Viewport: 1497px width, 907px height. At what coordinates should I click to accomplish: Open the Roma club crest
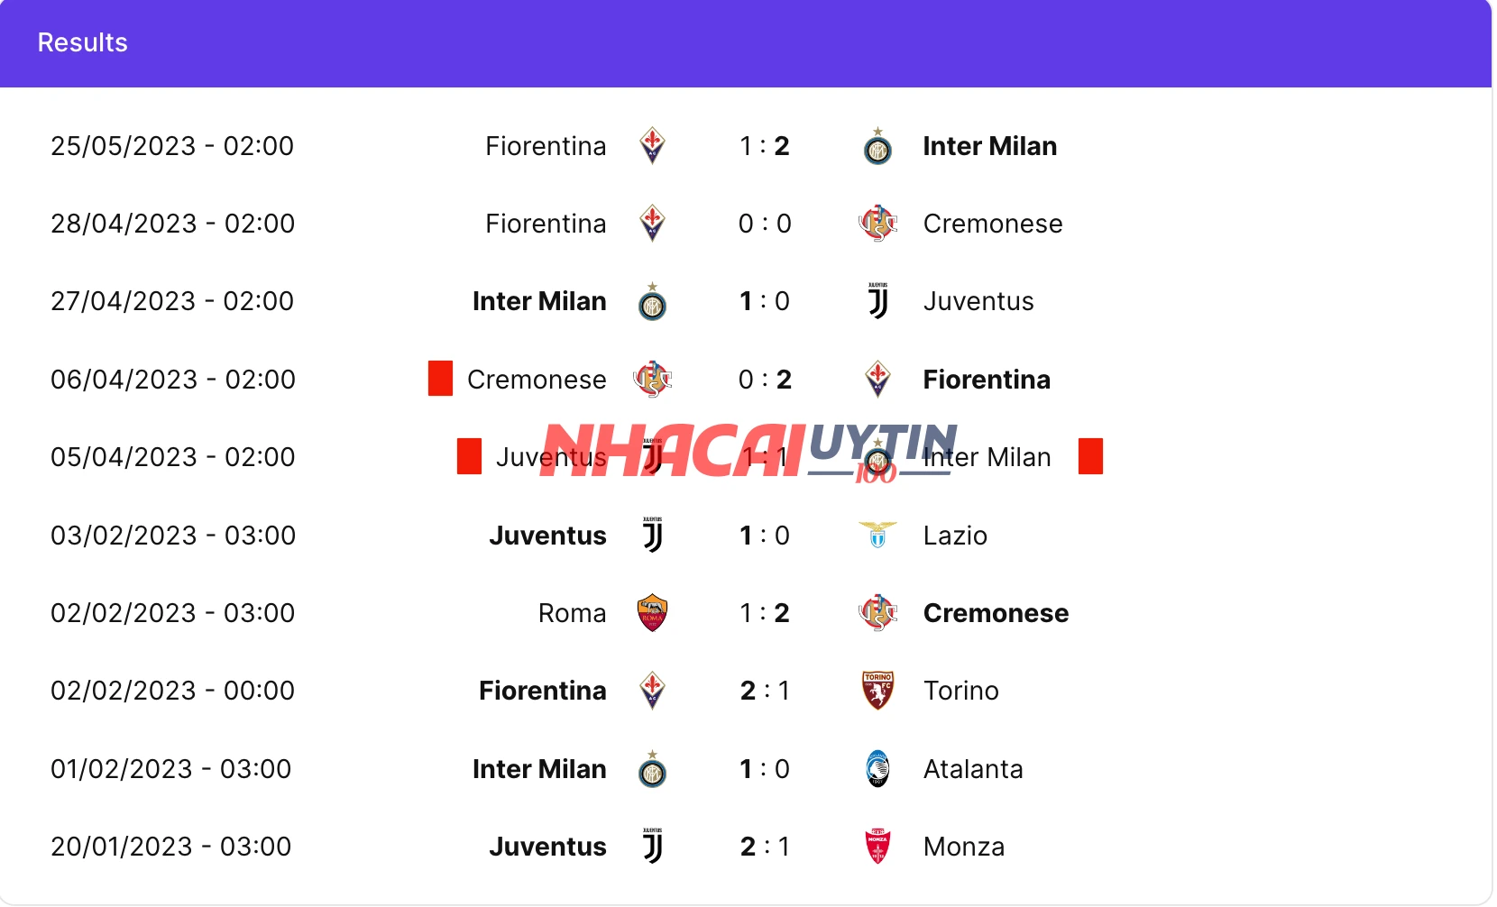point(652,612)
